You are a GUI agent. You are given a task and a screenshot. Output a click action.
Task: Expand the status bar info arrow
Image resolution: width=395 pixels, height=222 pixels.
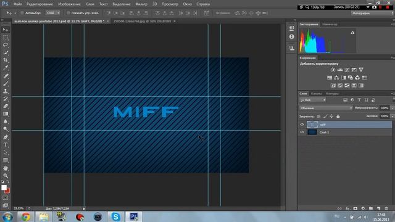pos(84,208)
